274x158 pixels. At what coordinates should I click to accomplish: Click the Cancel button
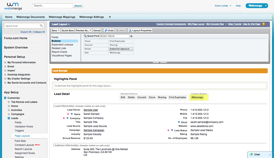[97, 31]
